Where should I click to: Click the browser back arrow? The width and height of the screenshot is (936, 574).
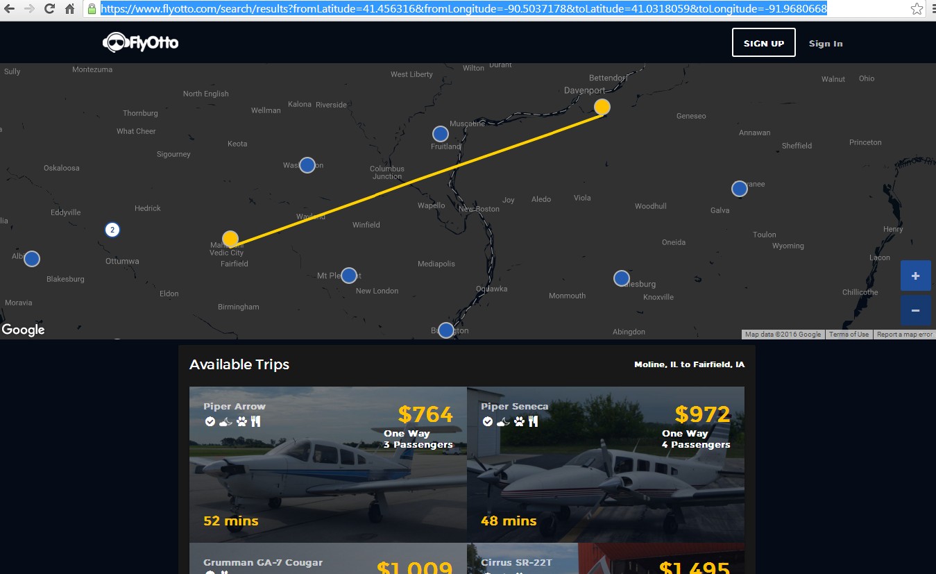10,9
